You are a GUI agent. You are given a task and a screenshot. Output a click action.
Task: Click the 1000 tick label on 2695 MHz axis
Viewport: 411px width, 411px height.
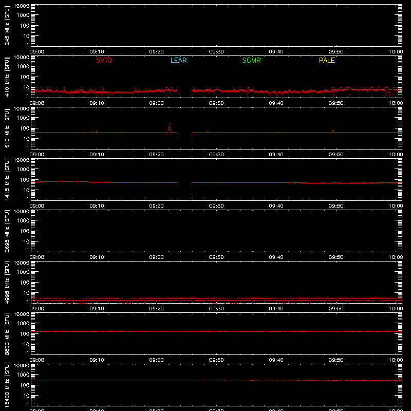click(23, 221)
